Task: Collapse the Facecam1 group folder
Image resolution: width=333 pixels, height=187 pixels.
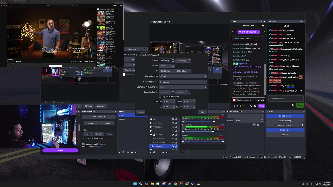Action: (x=151, y=135)
